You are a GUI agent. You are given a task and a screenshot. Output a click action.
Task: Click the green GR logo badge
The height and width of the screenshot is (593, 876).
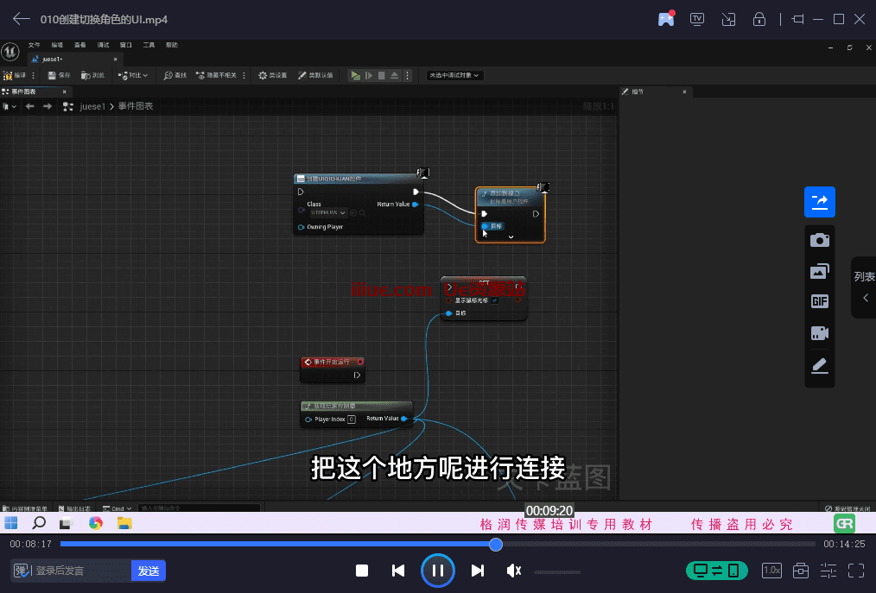844,523
